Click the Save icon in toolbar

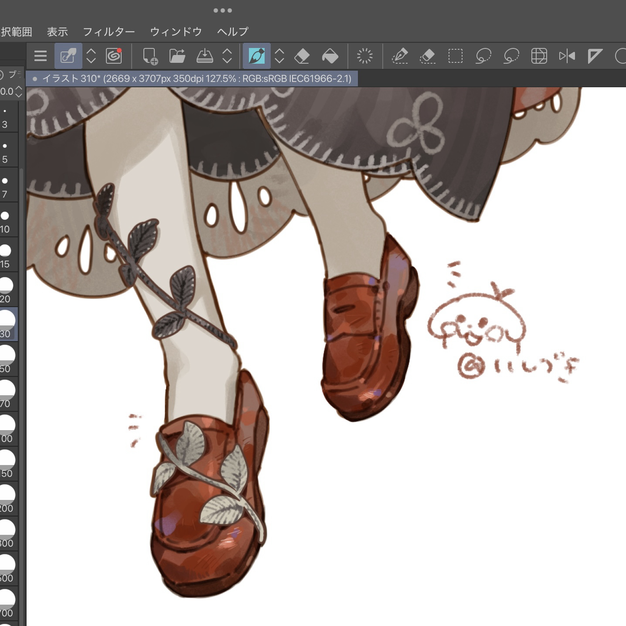(204, 56)
